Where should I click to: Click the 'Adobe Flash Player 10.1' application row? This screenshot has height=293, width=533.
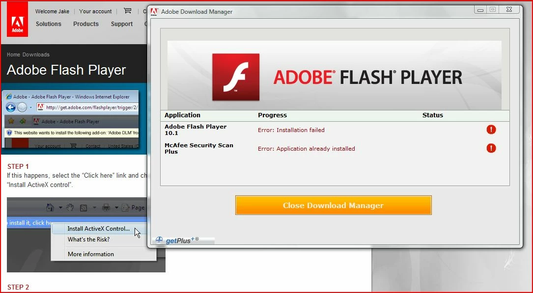click(335, 130)
